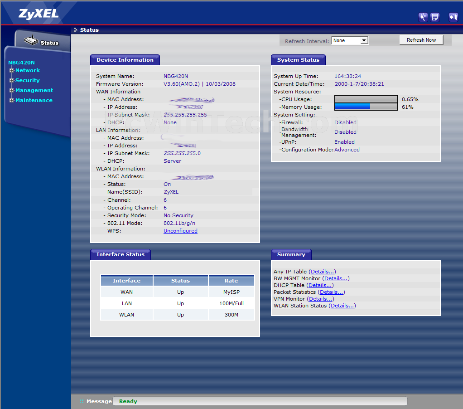Click the WLAN interface table cell
This screenshot has width=463, height=409.
[127, 315]
